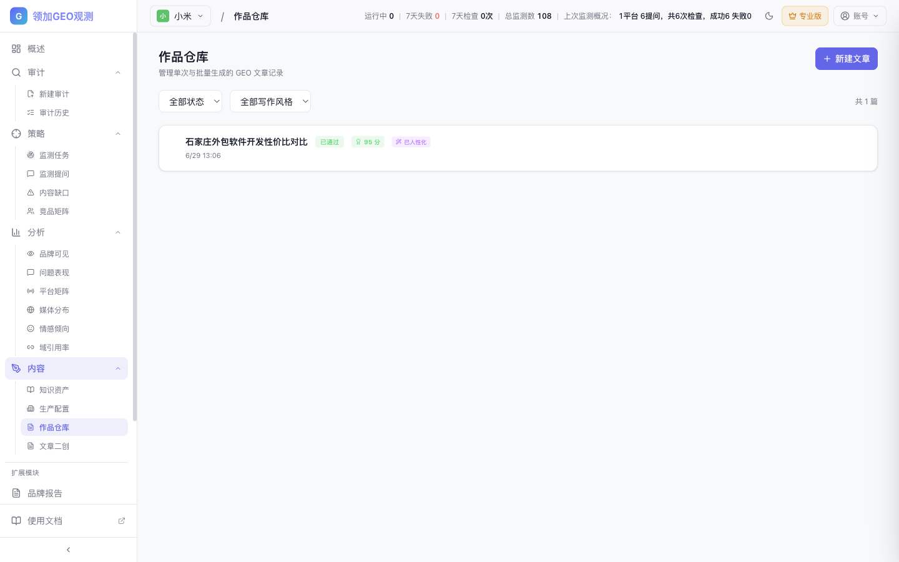This screenshot has width=899, height=562.
Task: Click the 平台矩阵 broadcast icon
Action: click(x=31, y=291)
